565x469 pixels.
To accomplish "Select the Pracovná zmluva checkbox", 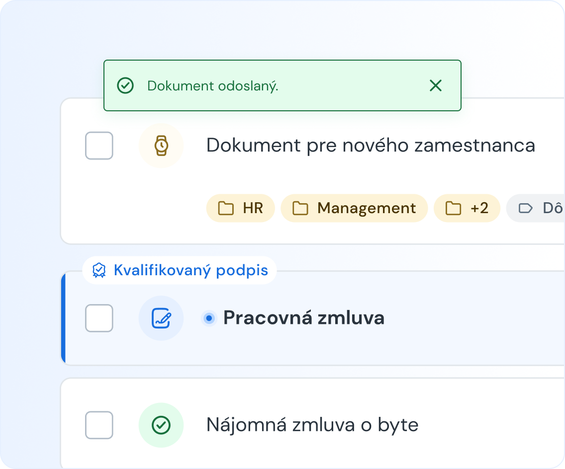I will coord(99,318).
